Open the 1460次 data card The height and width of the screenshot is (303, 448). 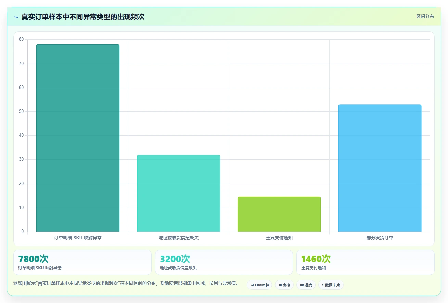pyautogui.click(x=366, y=262)
